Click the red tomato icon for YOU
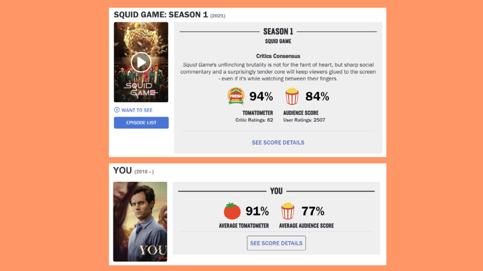483x271 pixels. click(x=232, y=211)
